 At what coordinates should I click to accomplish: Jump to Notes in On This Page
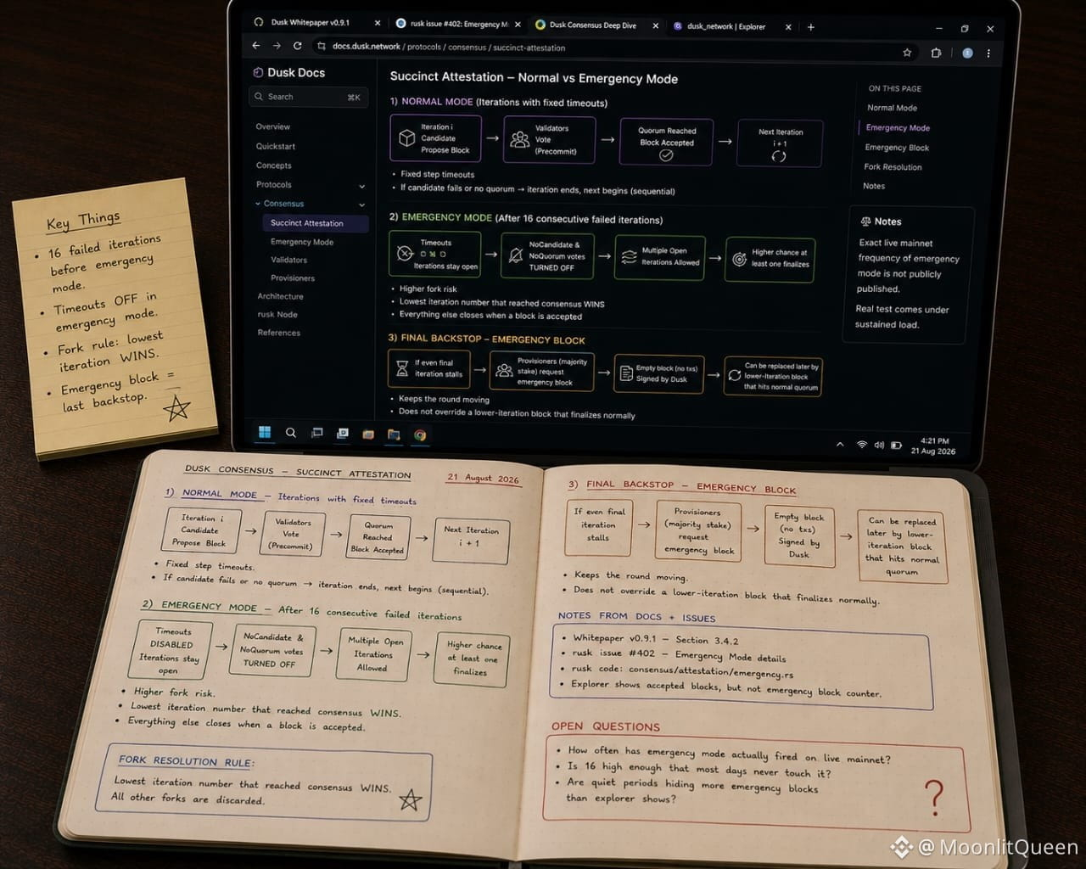click(874, 186)
